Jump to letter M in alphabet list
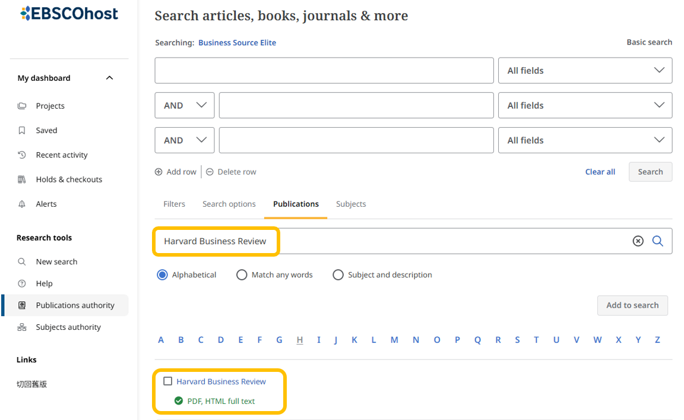This screenshot has height=420, width=684. point(394,340)
